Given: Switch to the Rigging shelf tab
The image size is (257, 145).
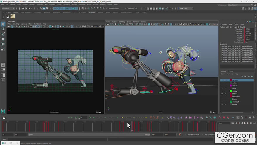Looking at the screenshot, I should click(x=47, y=13).
